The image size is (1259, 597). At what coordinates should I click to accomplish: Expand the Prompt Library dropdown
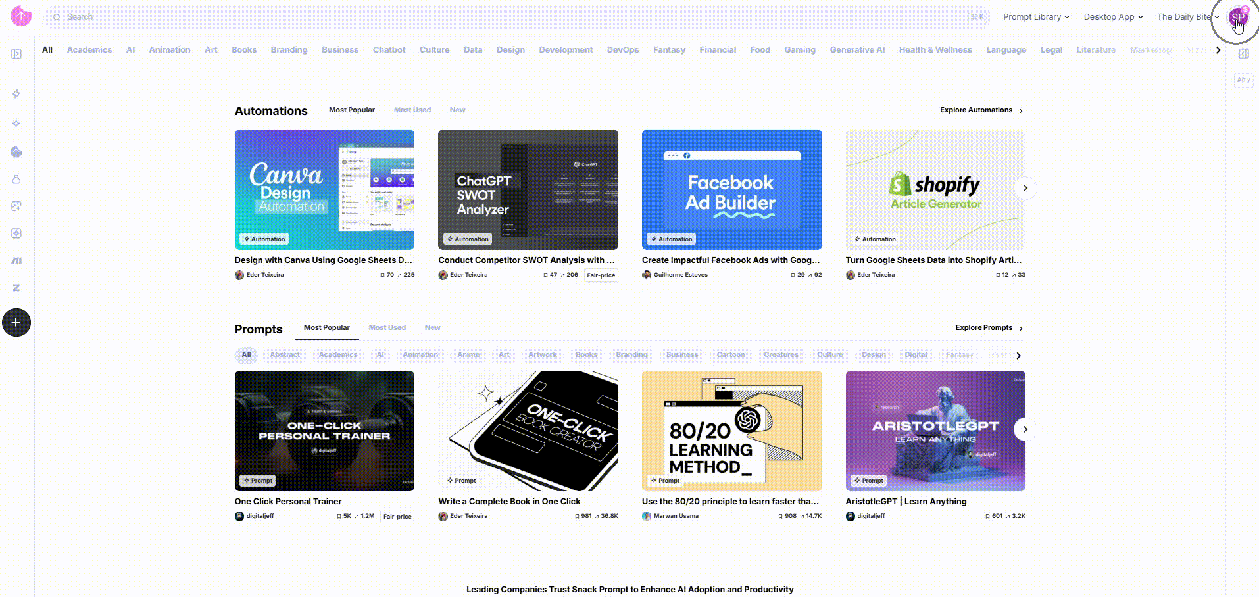1035,17
